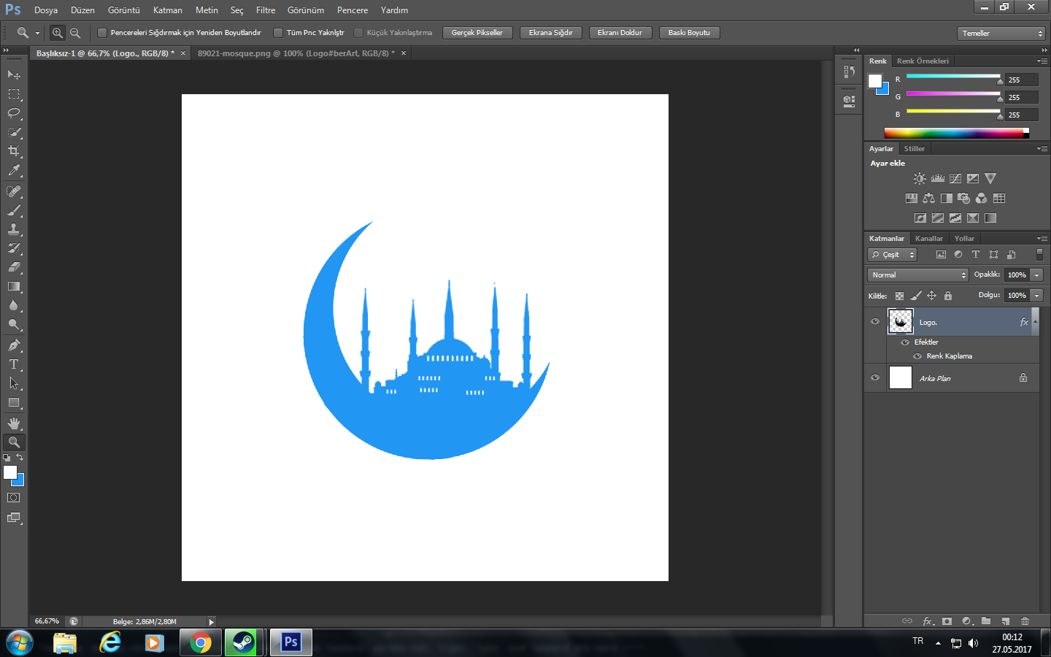Image resolution: width=1051 pixels, height=657 pixels.
Task: Click the create new layer icon
Action: click(1006, 621)
